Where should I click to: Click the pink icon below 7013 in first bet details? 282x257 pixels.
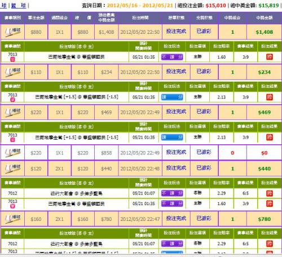pyautogui.click(x=12, y=60)
